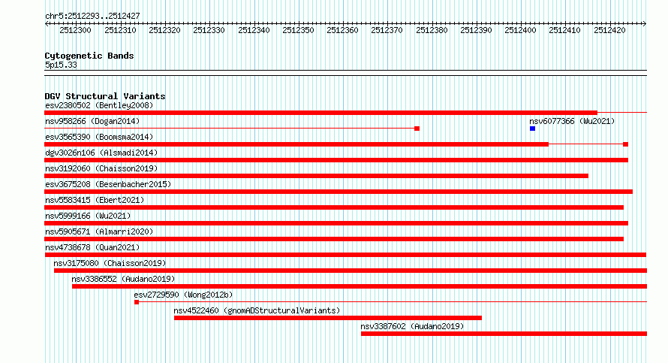Select the nsv5999166 red variant bar
668x363 pixels.
(336, 223)
